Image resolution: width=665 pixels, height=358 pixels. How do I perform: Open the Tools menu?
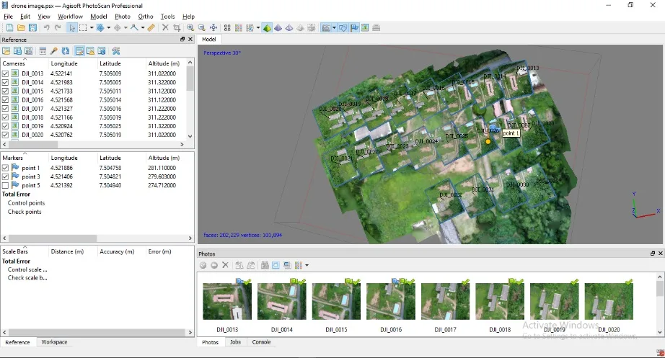[167, 16]
